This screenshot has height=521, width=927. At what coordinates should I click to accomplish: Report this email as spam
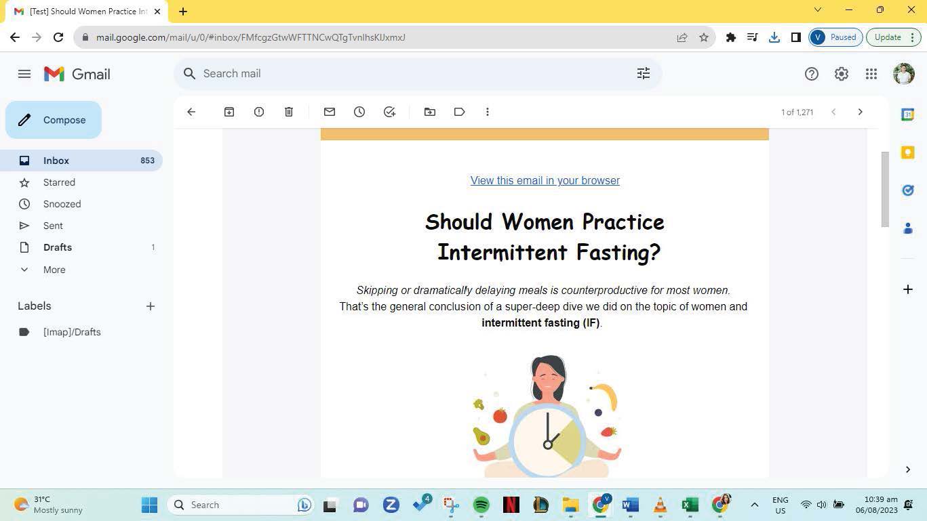click(x=259, y=112)
